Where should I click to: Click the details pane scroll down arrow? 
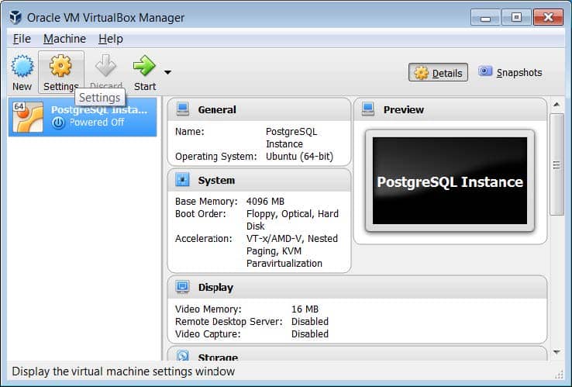click(556, 352)
